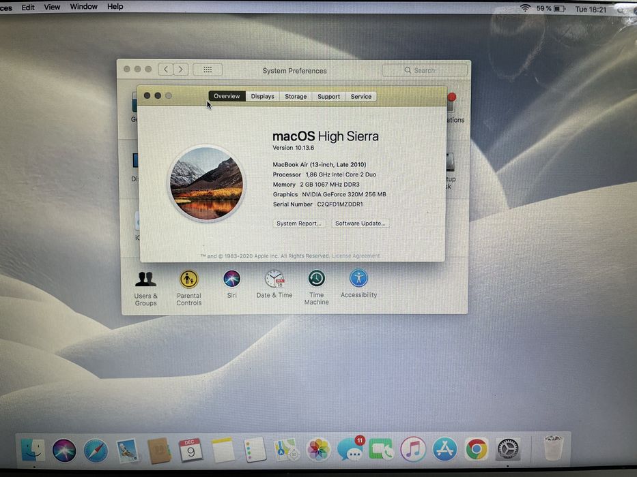Image resolution: width=637 pixels, height=477 pixels.
Task: Open App Store in the Dock
Action: click(444, 449)
